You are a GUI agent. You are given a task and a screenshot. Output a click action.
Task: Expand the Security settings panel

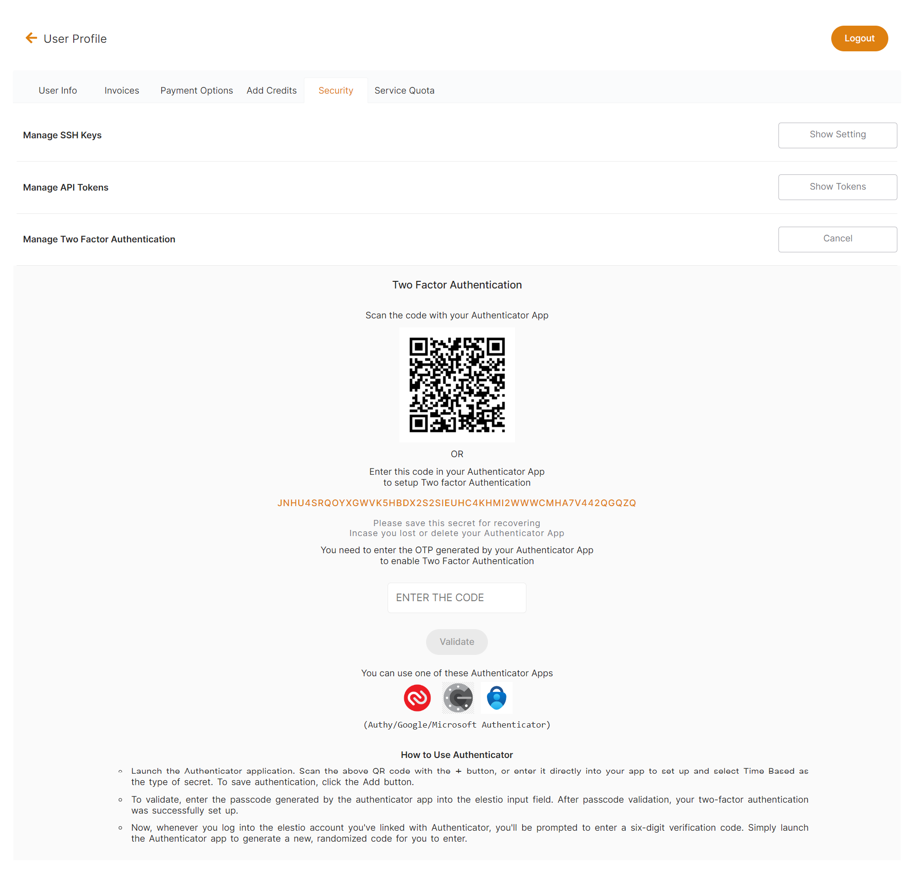point(335,91)
